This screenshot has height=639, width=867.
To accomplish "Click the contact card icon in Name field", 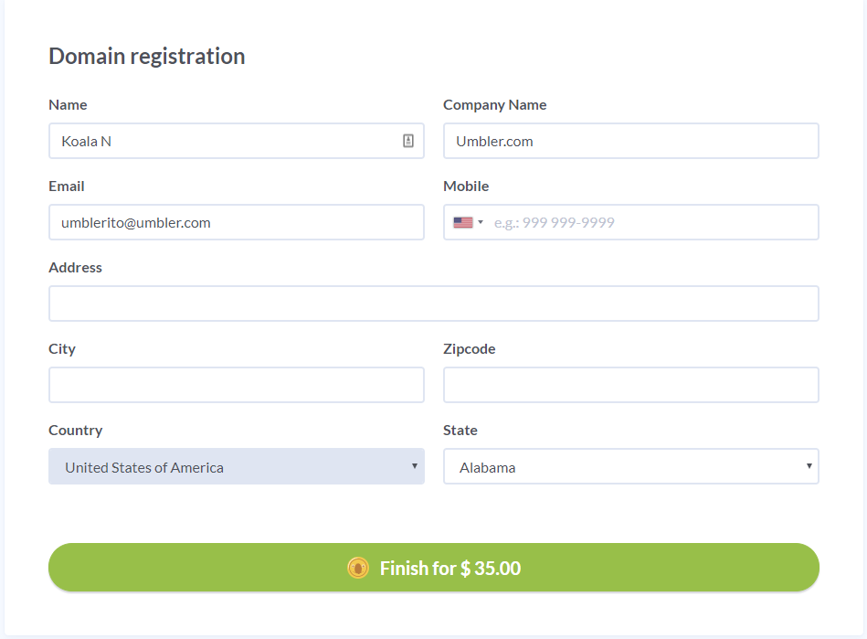I will coord(408,141).
